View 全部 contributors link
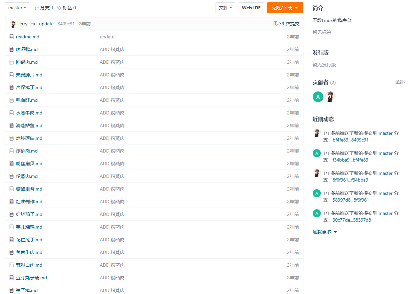The width and height of the screenshot is (408, 294). point(400,82)
